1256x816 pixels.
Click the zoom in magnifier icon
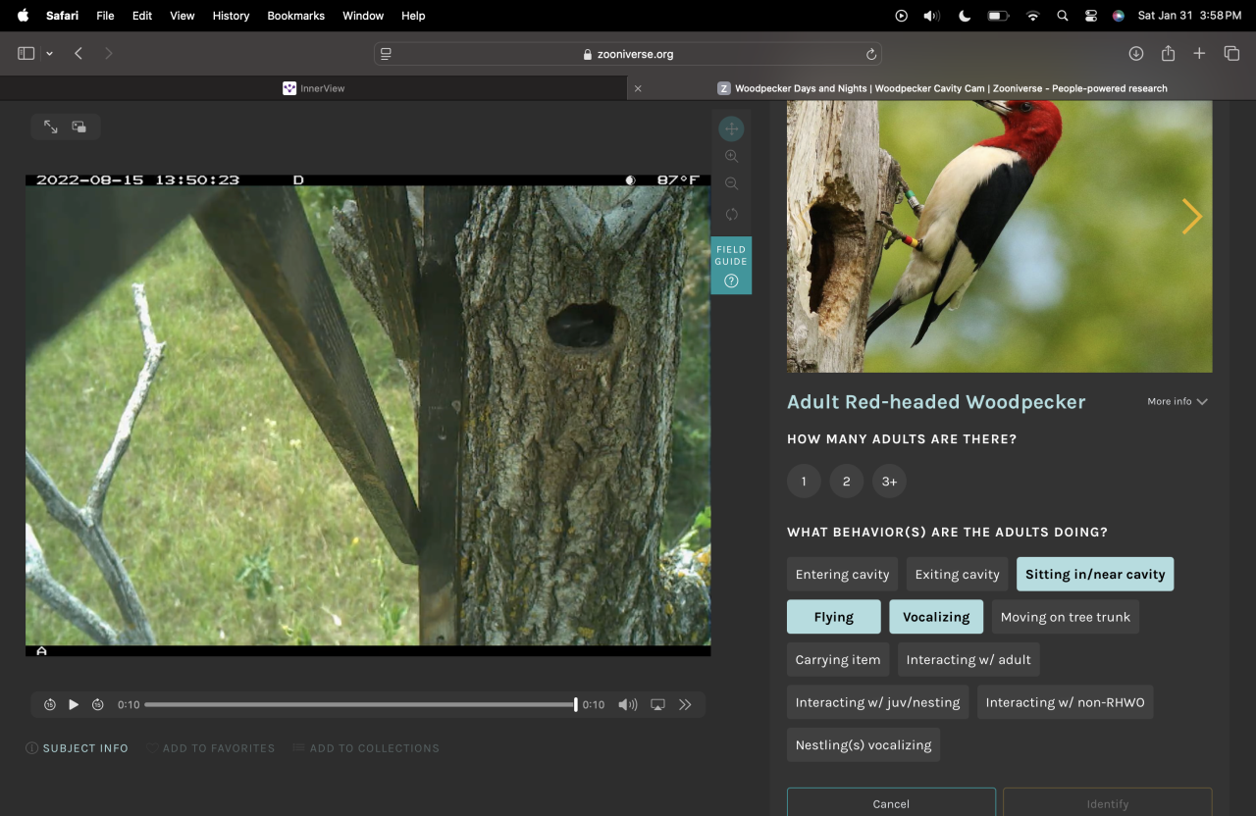pyautogui.click(x=731, y=157)
